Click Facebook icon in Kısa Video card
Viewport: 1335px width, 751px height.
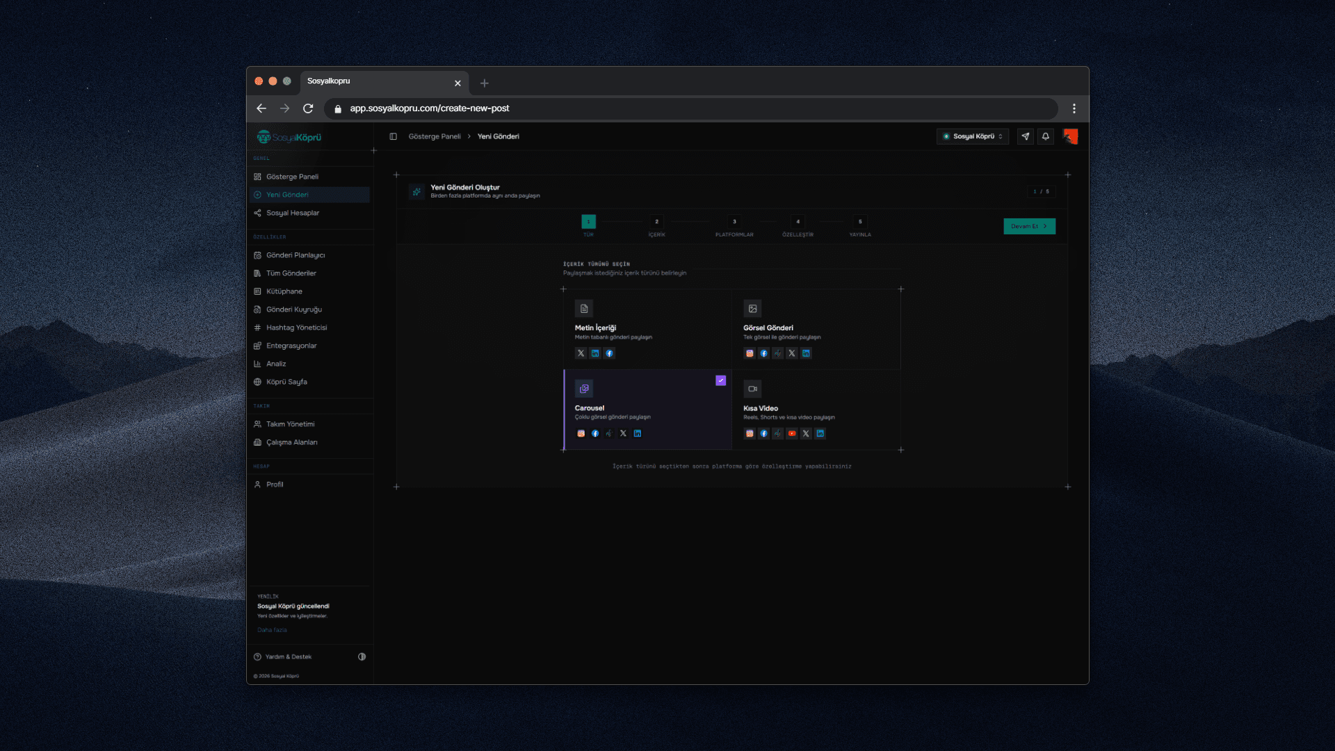tap(763, 433)
